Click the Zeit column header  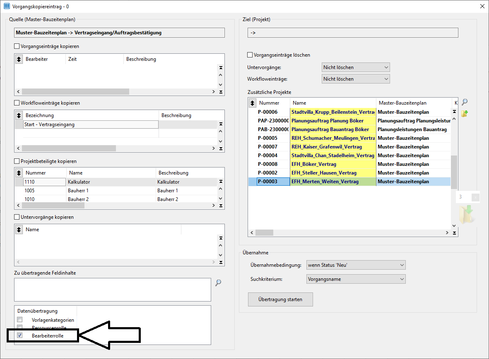94,59
